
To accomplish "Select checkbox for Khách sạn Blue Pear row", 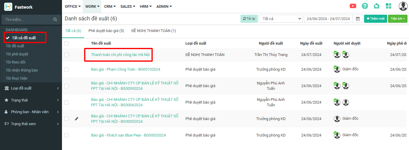I will 66,135.
